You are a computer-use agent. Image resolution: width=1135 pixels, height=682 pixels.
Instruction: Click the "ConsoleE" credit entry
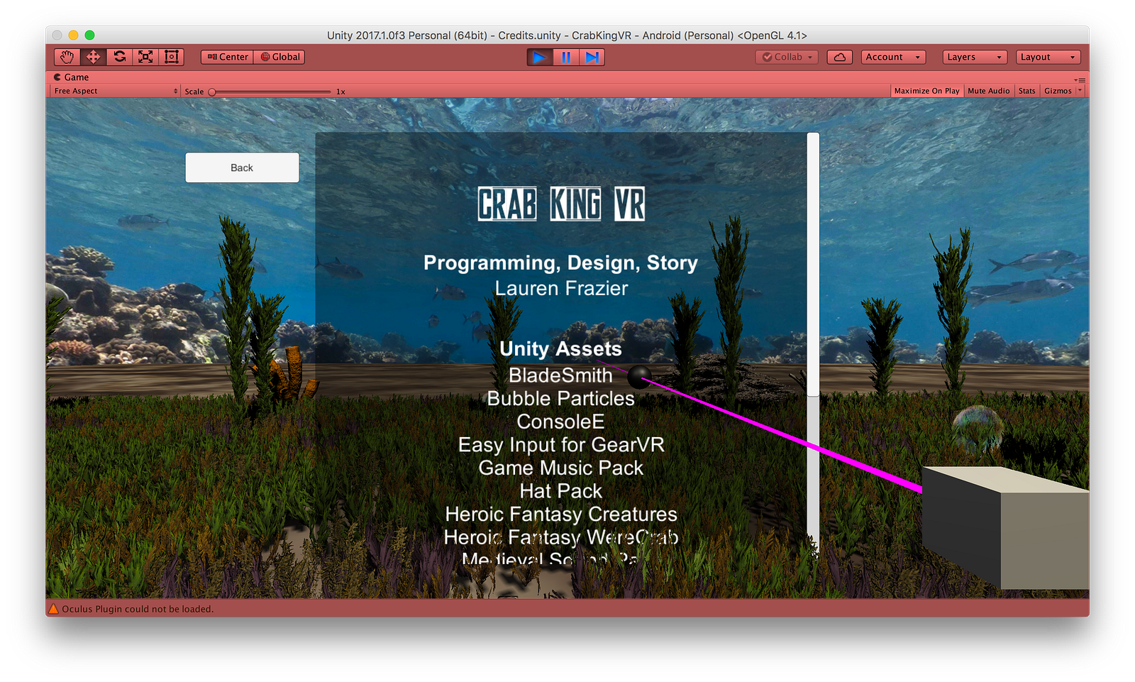pos(560,422)
